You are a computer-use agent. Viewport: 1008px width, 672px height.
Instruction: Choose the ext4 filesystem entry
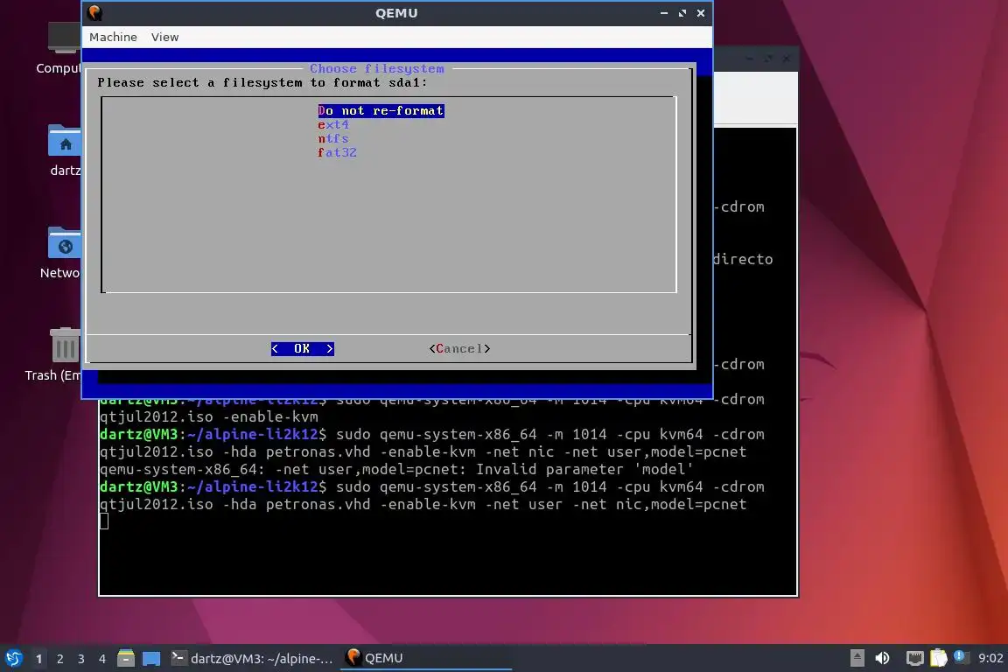click(333, 125)
